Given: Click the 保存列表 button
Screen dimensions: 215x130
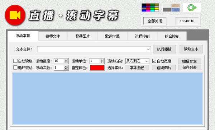Looking at the screenshot, I should [190, 68].
